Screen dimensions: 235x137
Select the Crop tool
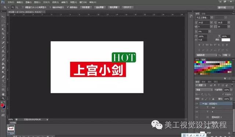[x=3, y=34]
